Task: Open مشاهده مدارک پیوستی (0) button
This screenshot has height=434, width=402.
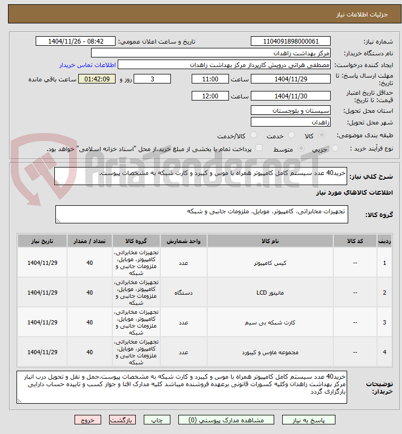Action: [226, 420]
